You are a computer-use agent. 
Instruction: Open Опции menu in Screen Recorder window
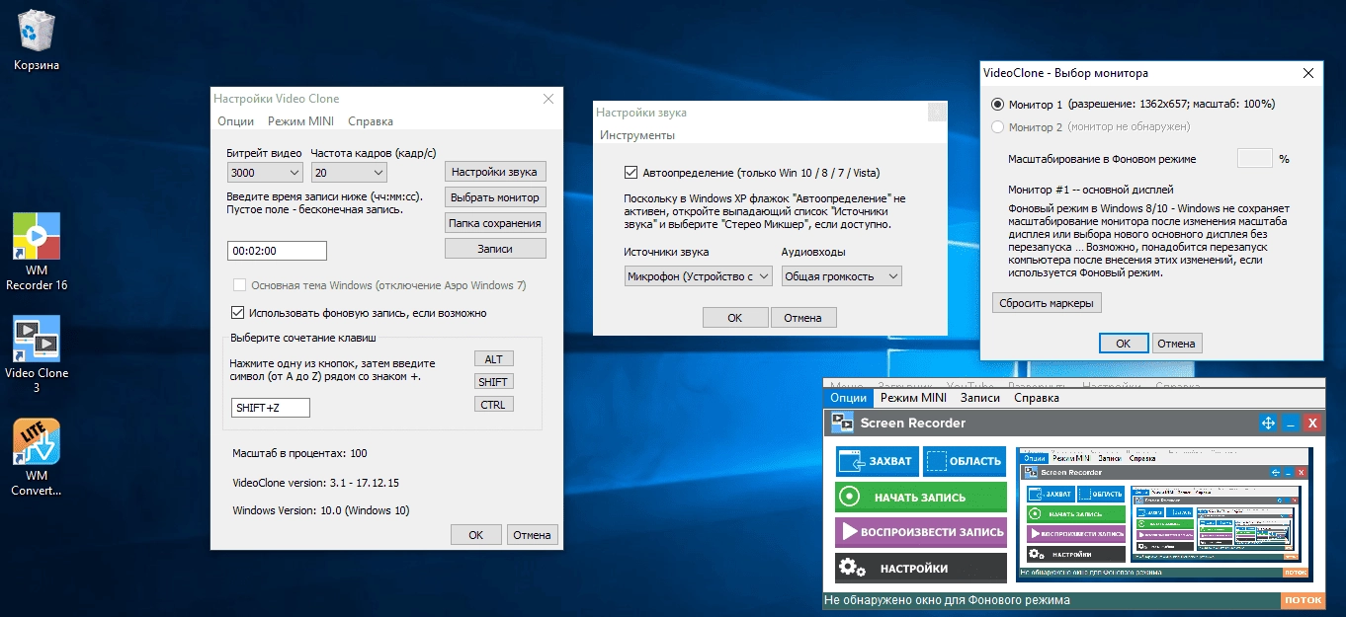[x=848, y=398]
